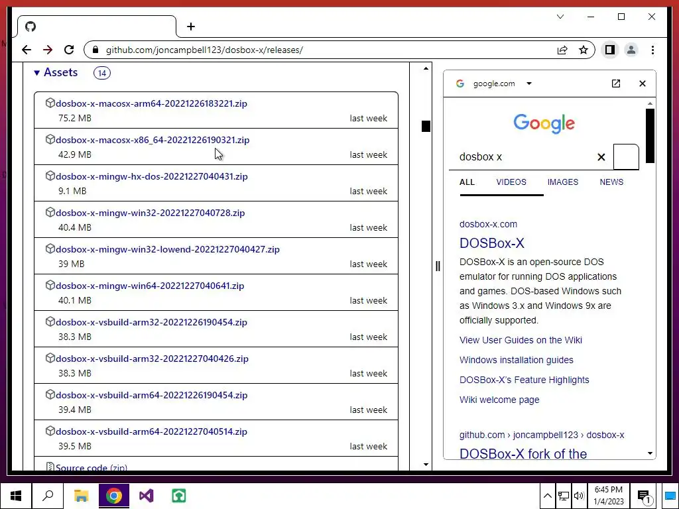Switch to the NEWS results tab
This screenshot has width=679, height=509.
tap(611, 182)
